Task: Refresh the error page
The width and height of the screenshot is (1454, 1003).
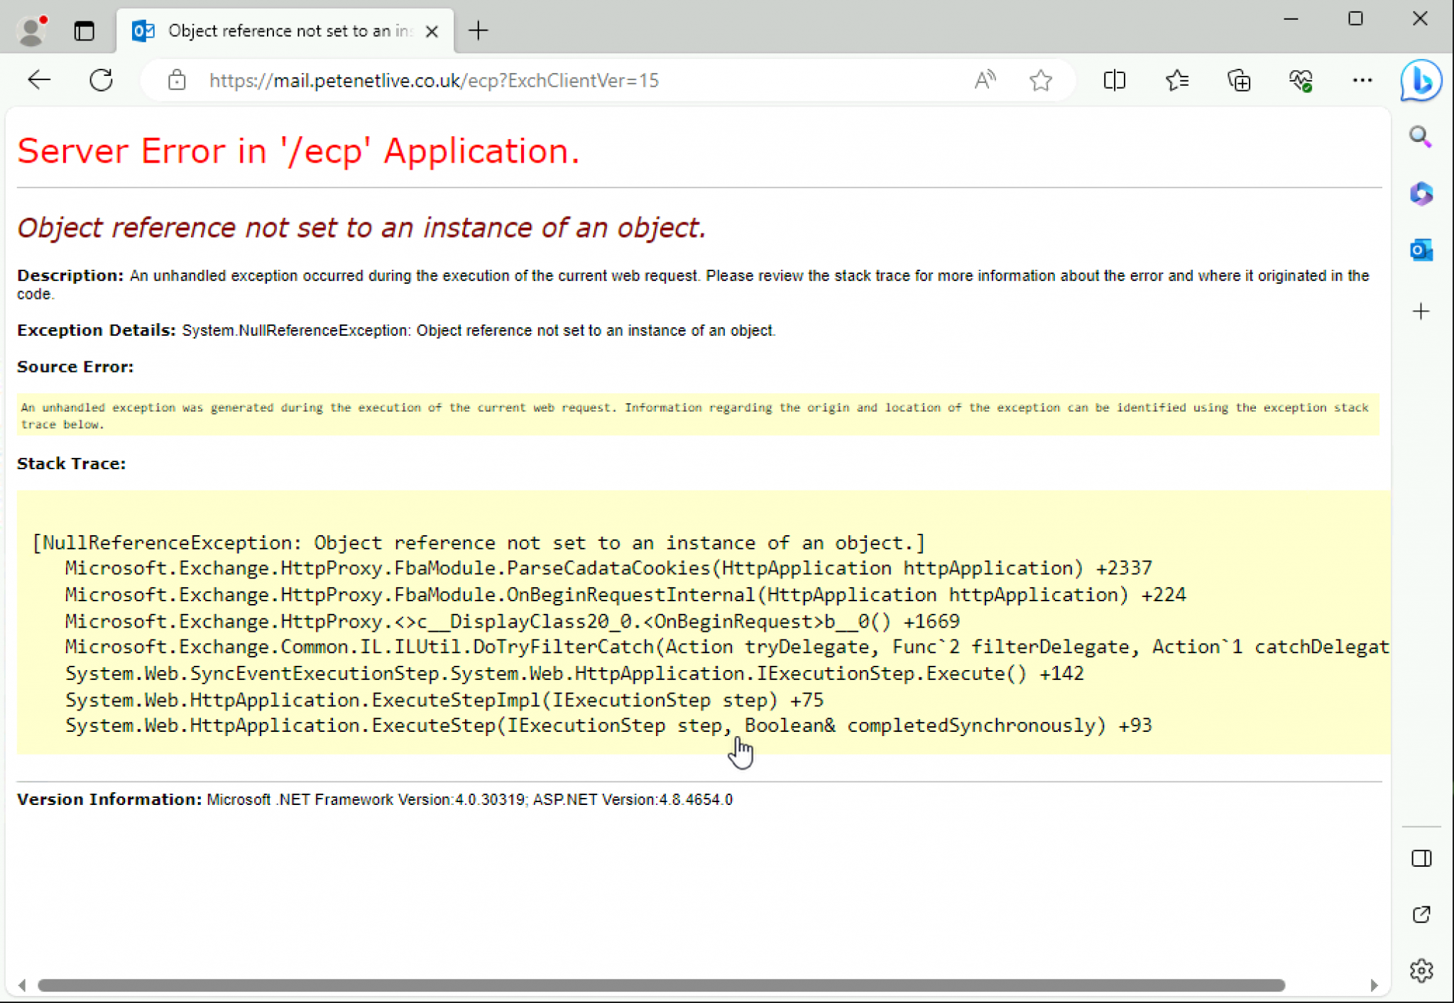Action: (102, 80)
